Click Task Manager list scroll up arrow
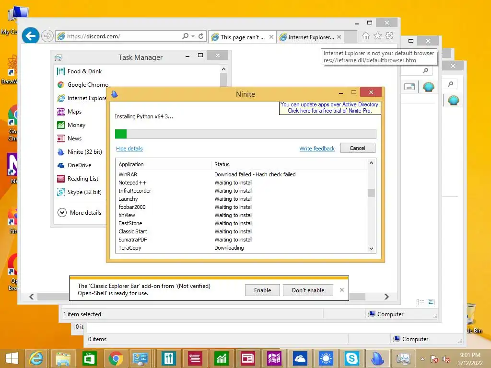The image size is (491, 368). (x=223, y=69)
